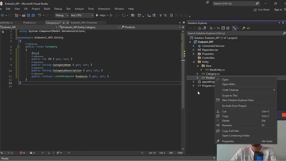Select BaseEntity.cs in Solution Explorer
Image resolution: width=286 pixels, height=161 pixels.
click(x=217, y=70)
